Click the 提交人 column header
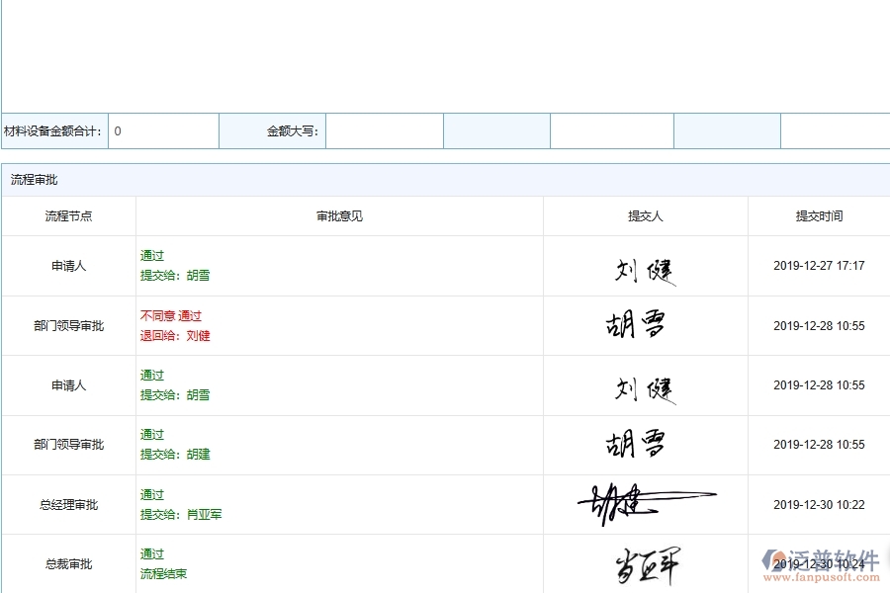Image resolution: width=890 pixels, height=593 pixels. click(x=646, y=215)
